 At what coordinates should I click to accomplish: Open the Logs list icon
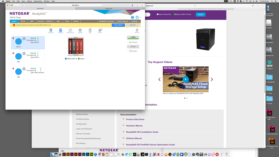[90, 30]
